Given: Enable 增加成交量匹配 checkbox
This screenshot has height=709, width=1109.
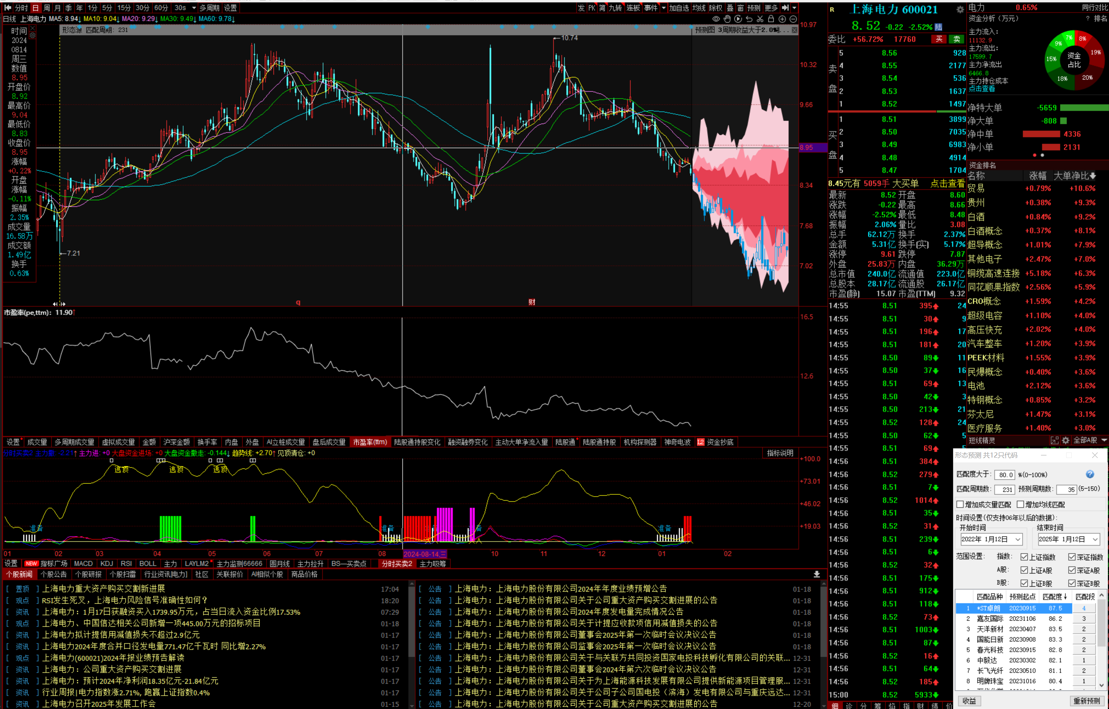Looking at the screenshot, I should click(x=960, y=505).
